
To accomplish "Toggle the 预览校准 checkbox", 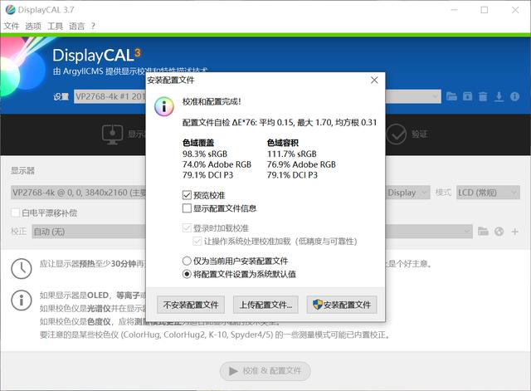I will tap(187, 195).
